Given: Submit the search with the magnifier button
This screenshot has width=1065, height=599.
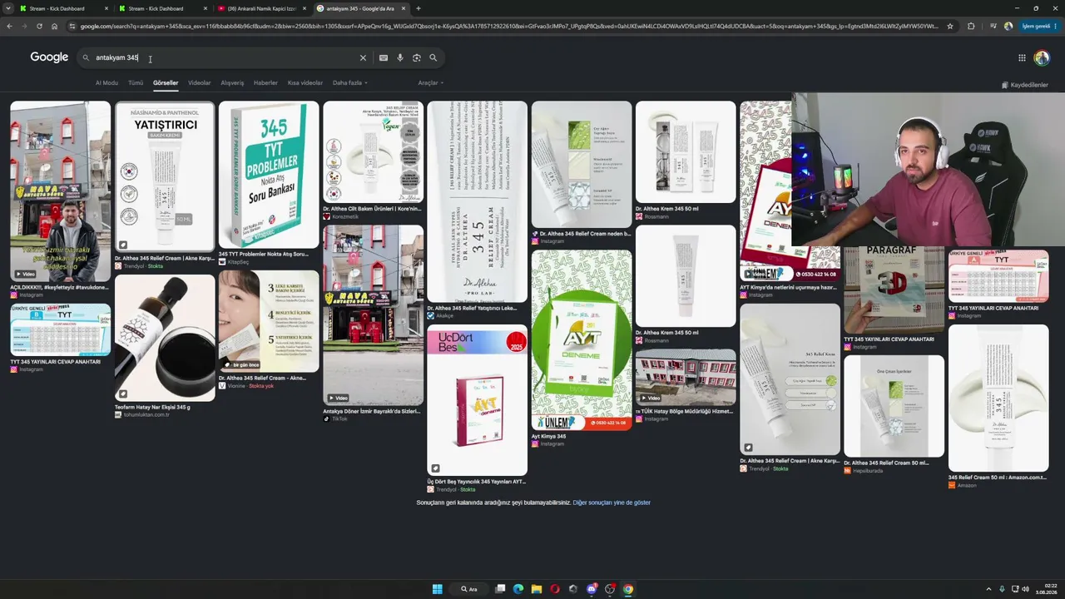Looking at the screenshot, I should pos(433,57).
